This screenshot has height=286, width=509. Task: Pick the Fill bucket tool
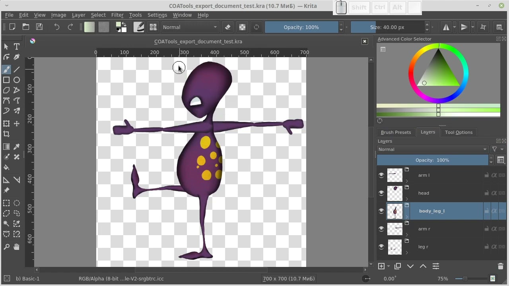6,167
